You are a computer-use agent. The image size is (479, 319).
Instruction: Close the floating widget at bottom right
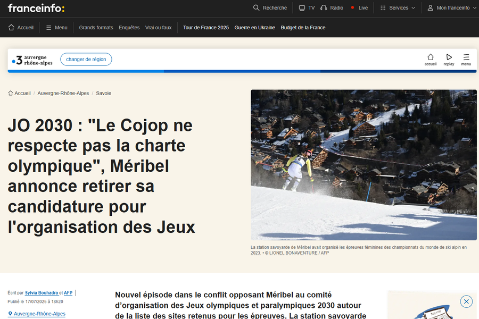click(466, 301)
